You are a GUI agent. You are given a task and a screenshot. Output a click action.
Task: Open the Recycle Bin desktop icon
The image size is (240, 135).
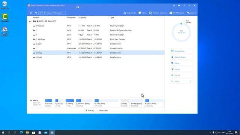5,5
